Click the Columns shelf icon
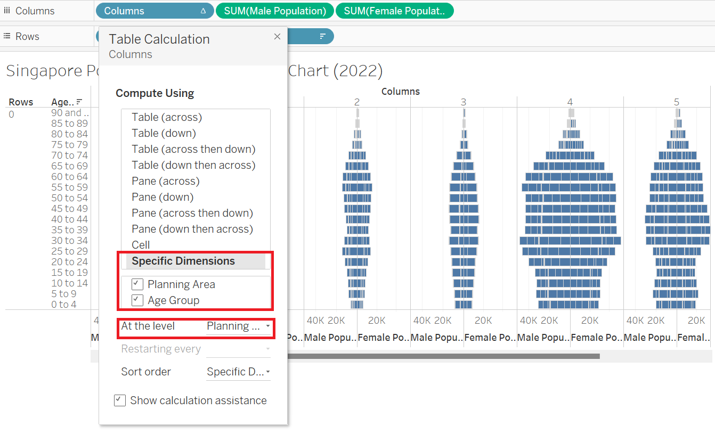The width and height of the screenshot is (715, 434). click(x=7, y=11)
